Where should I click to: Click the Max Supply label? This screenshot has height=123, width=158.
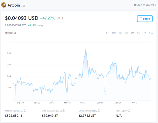click(x=121, y=111)
